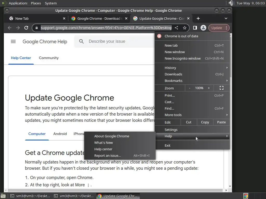Decrease zoom with minus button
The image size is (266, 199).
tap(190, 88)
